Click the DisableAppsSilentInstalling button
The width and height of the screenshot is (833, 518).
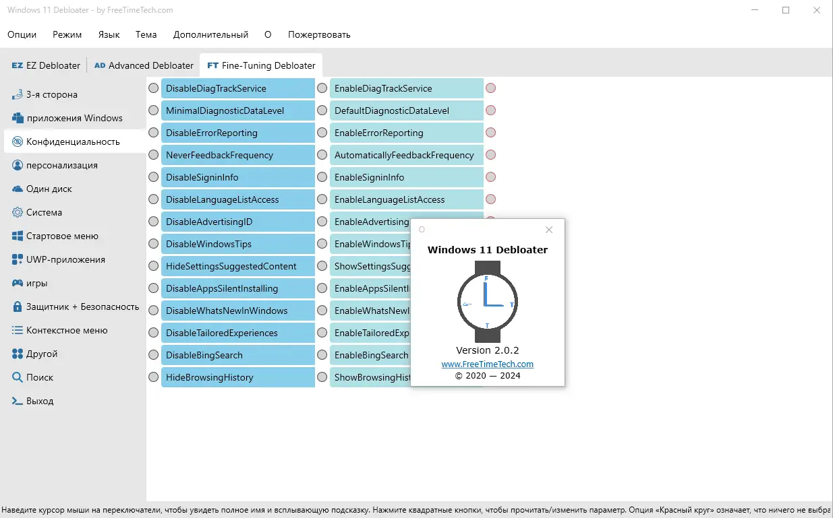point(238,288)
